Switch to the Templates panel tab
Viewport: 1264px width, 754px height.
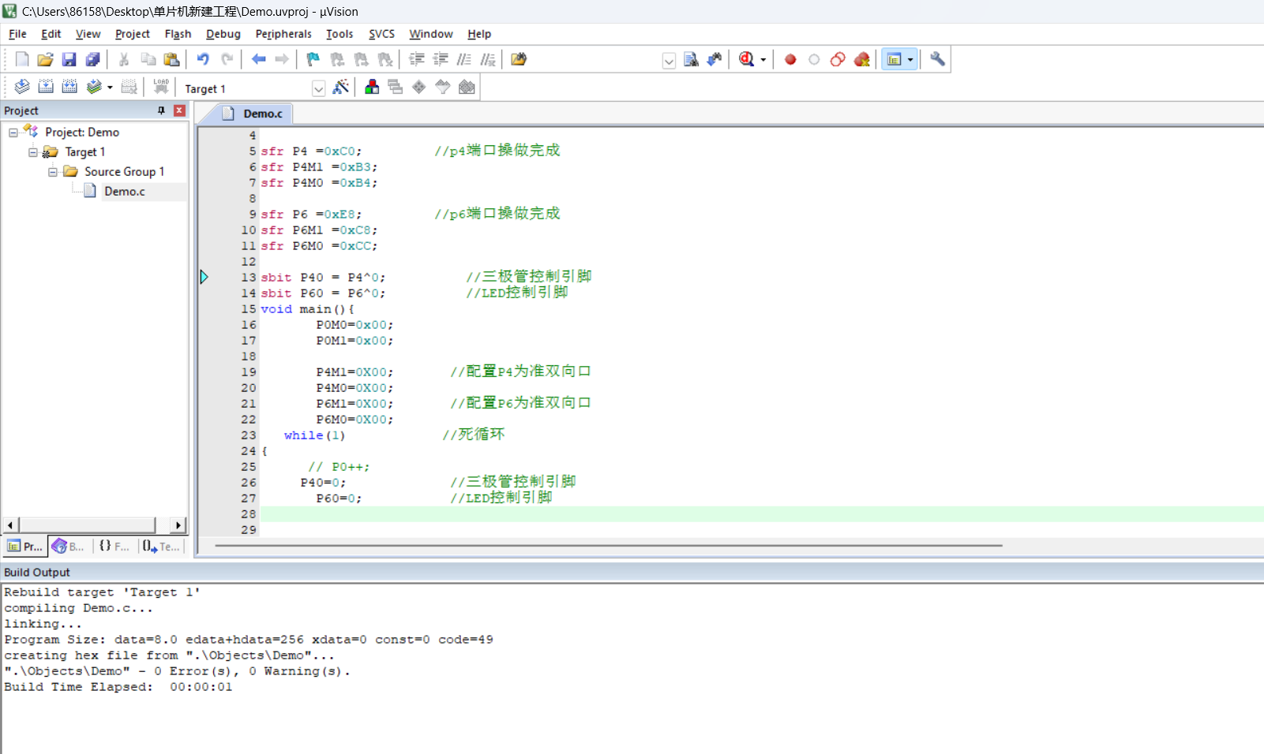[x=161, y=546]
